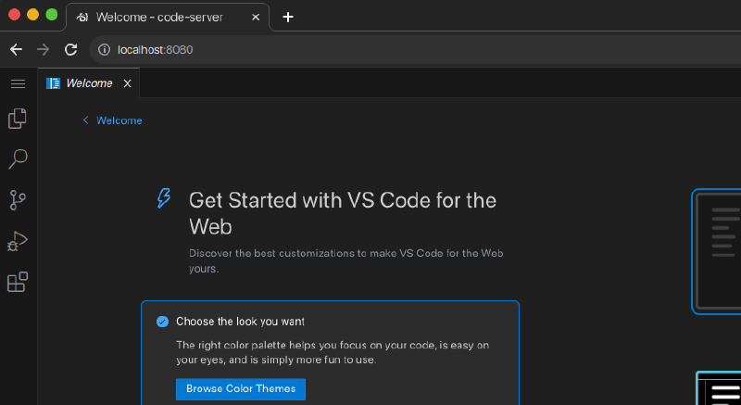Follow the Welcome breadcrumb link

point(119,120)
